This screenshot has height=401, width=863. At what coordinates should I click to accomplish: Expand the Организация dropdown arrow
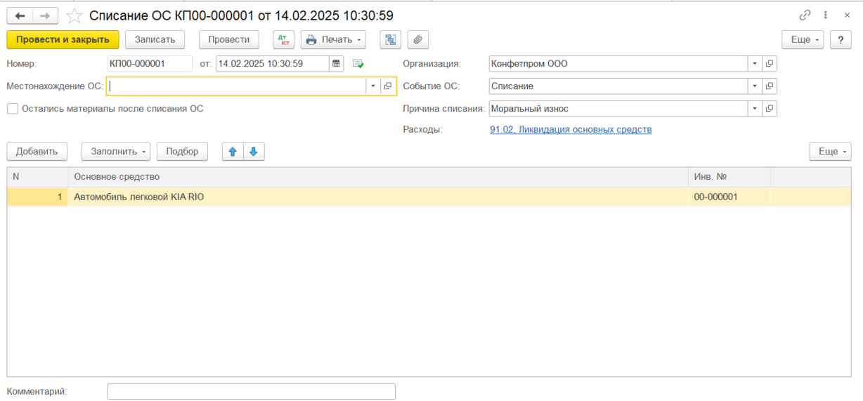pos(755,64)
